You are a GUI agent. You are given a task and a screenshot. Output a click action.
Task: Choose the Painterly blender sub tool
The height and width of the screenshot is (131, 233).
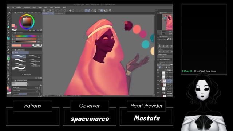click(x=35, y=60)
